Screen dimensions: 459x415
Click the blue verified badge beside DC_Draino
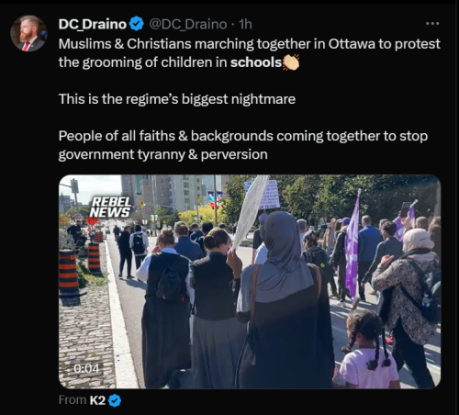pyautogui.click(x=137, y=24)
